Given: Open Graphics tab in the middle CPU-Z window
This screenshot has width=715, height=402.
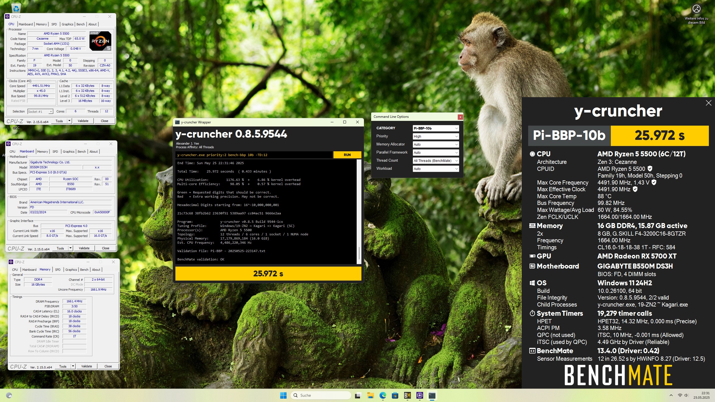Looking at the screenshot, I should (x=68, y=152).
